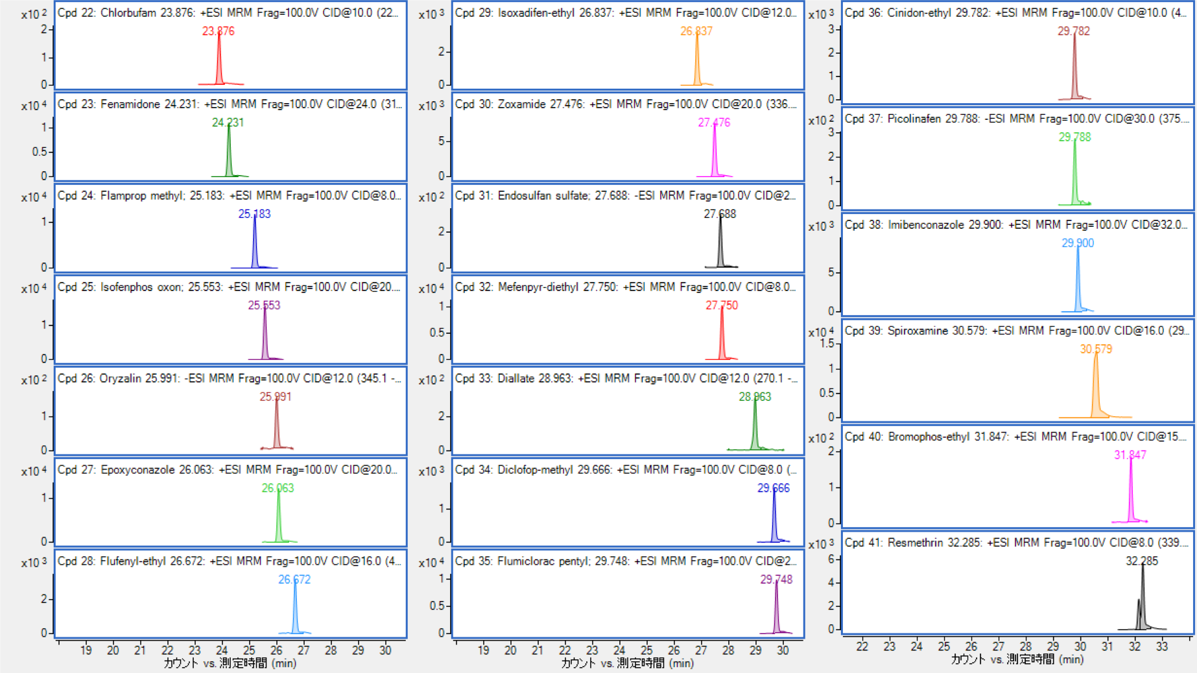The height and width of the screenshot is (673, 1197).
Task: Click the 32.285 Resmethrin peak label
Action: coord(1142,561)
